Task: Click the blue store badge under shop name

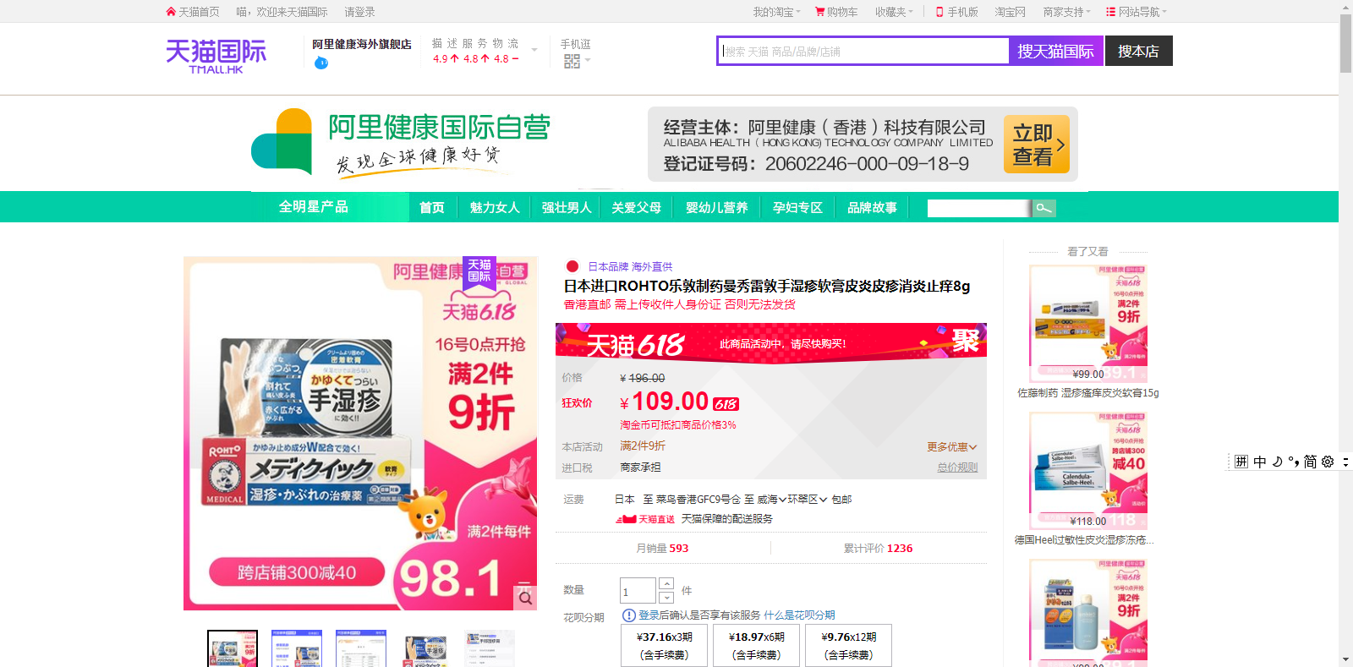Action: pos(321,63)
